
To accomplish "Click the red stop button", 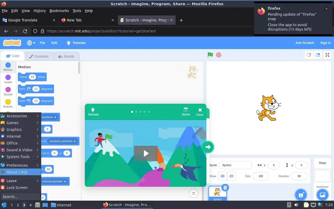I will (219, 55).
